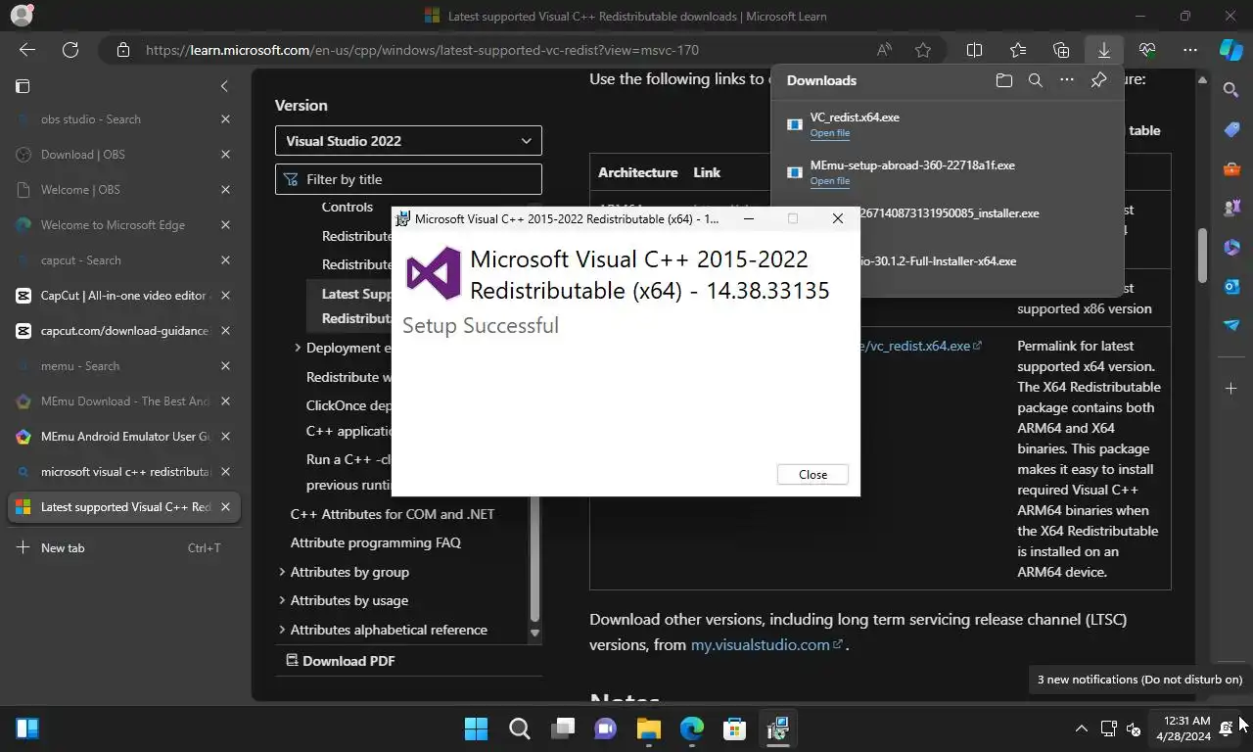
Task: Click Close in the Setup Successful dialog
Action: tap(812, 474)
